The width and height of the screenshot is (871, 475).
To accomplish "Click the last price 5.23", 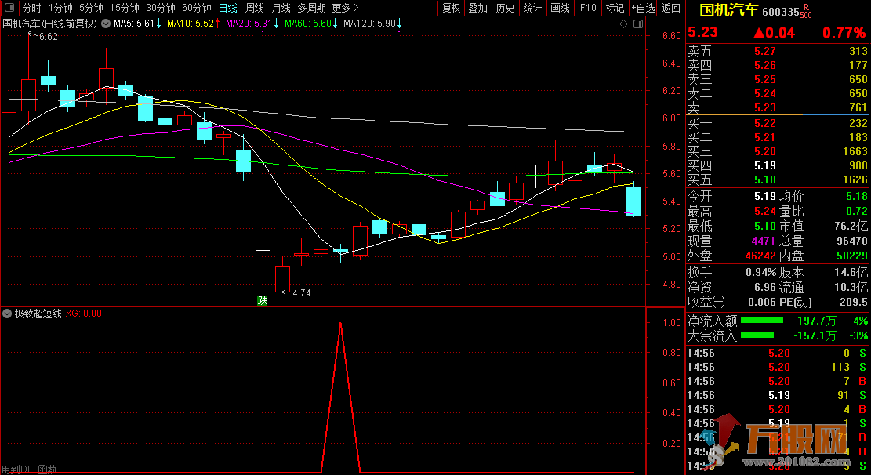I will click(x=702, y=33).
